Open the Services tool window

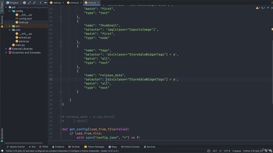pos(149,147)
